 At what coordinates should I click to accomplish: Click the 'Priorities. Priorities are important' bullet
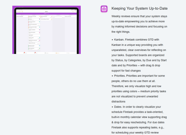click(x=139, y=89)
